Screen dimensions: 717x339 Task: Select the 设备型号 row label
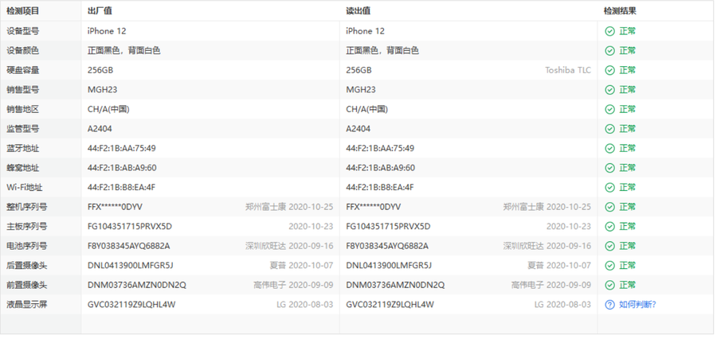(x=23, y=31)
